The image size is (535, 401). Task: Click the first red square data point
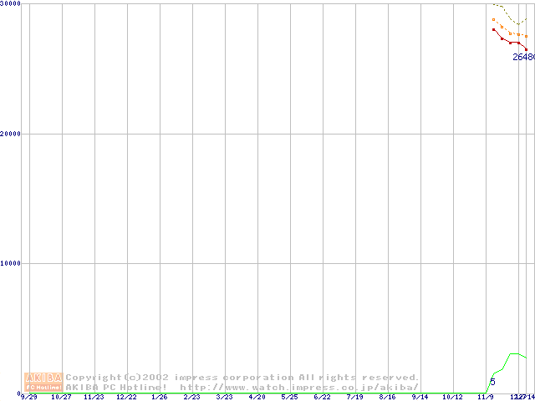[493, 30]
